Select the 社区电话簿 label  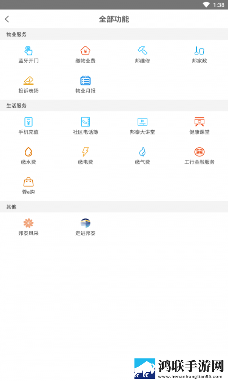pos(85,132)
